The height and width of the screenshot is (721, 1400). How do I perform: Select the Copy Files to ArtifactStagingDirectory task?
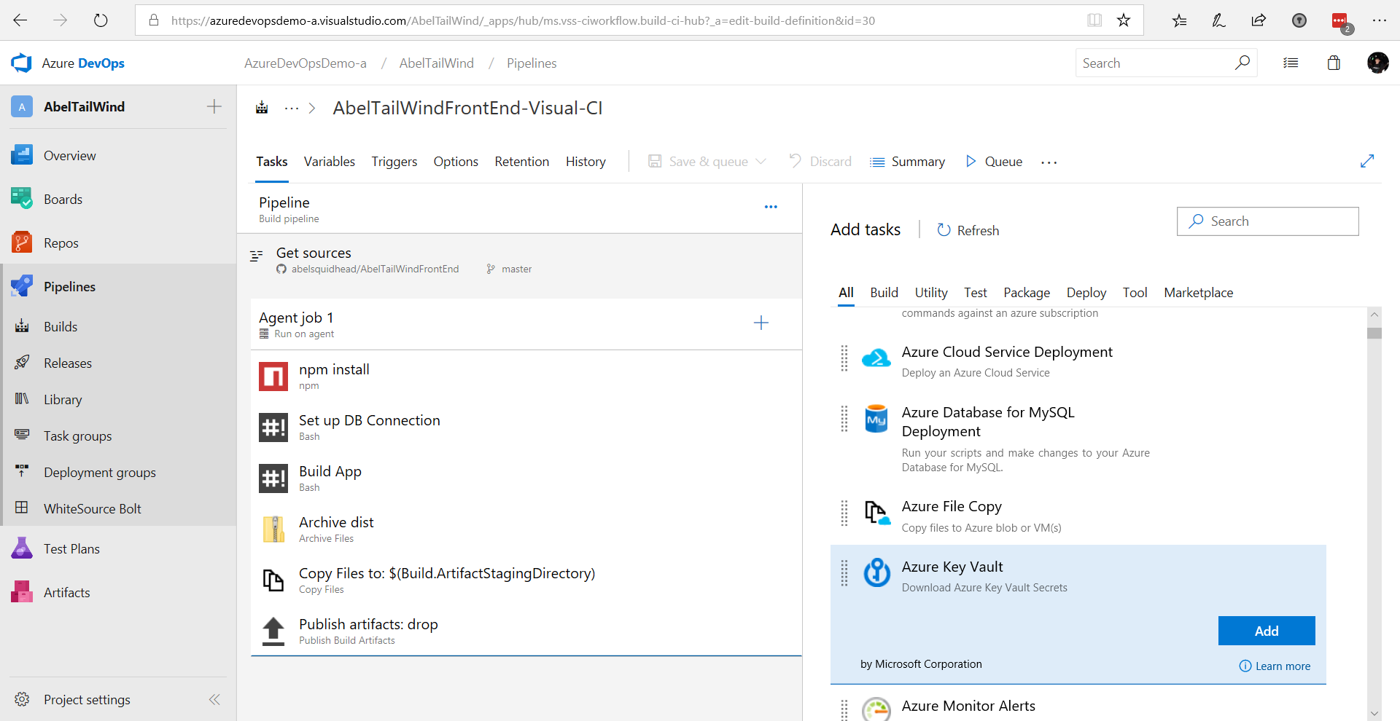click(x=526, y=580)
